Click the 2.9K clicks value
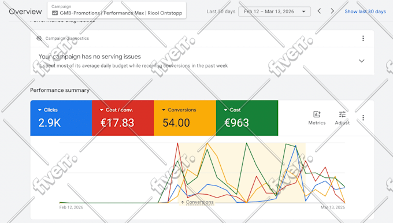 tap(49, 123)
